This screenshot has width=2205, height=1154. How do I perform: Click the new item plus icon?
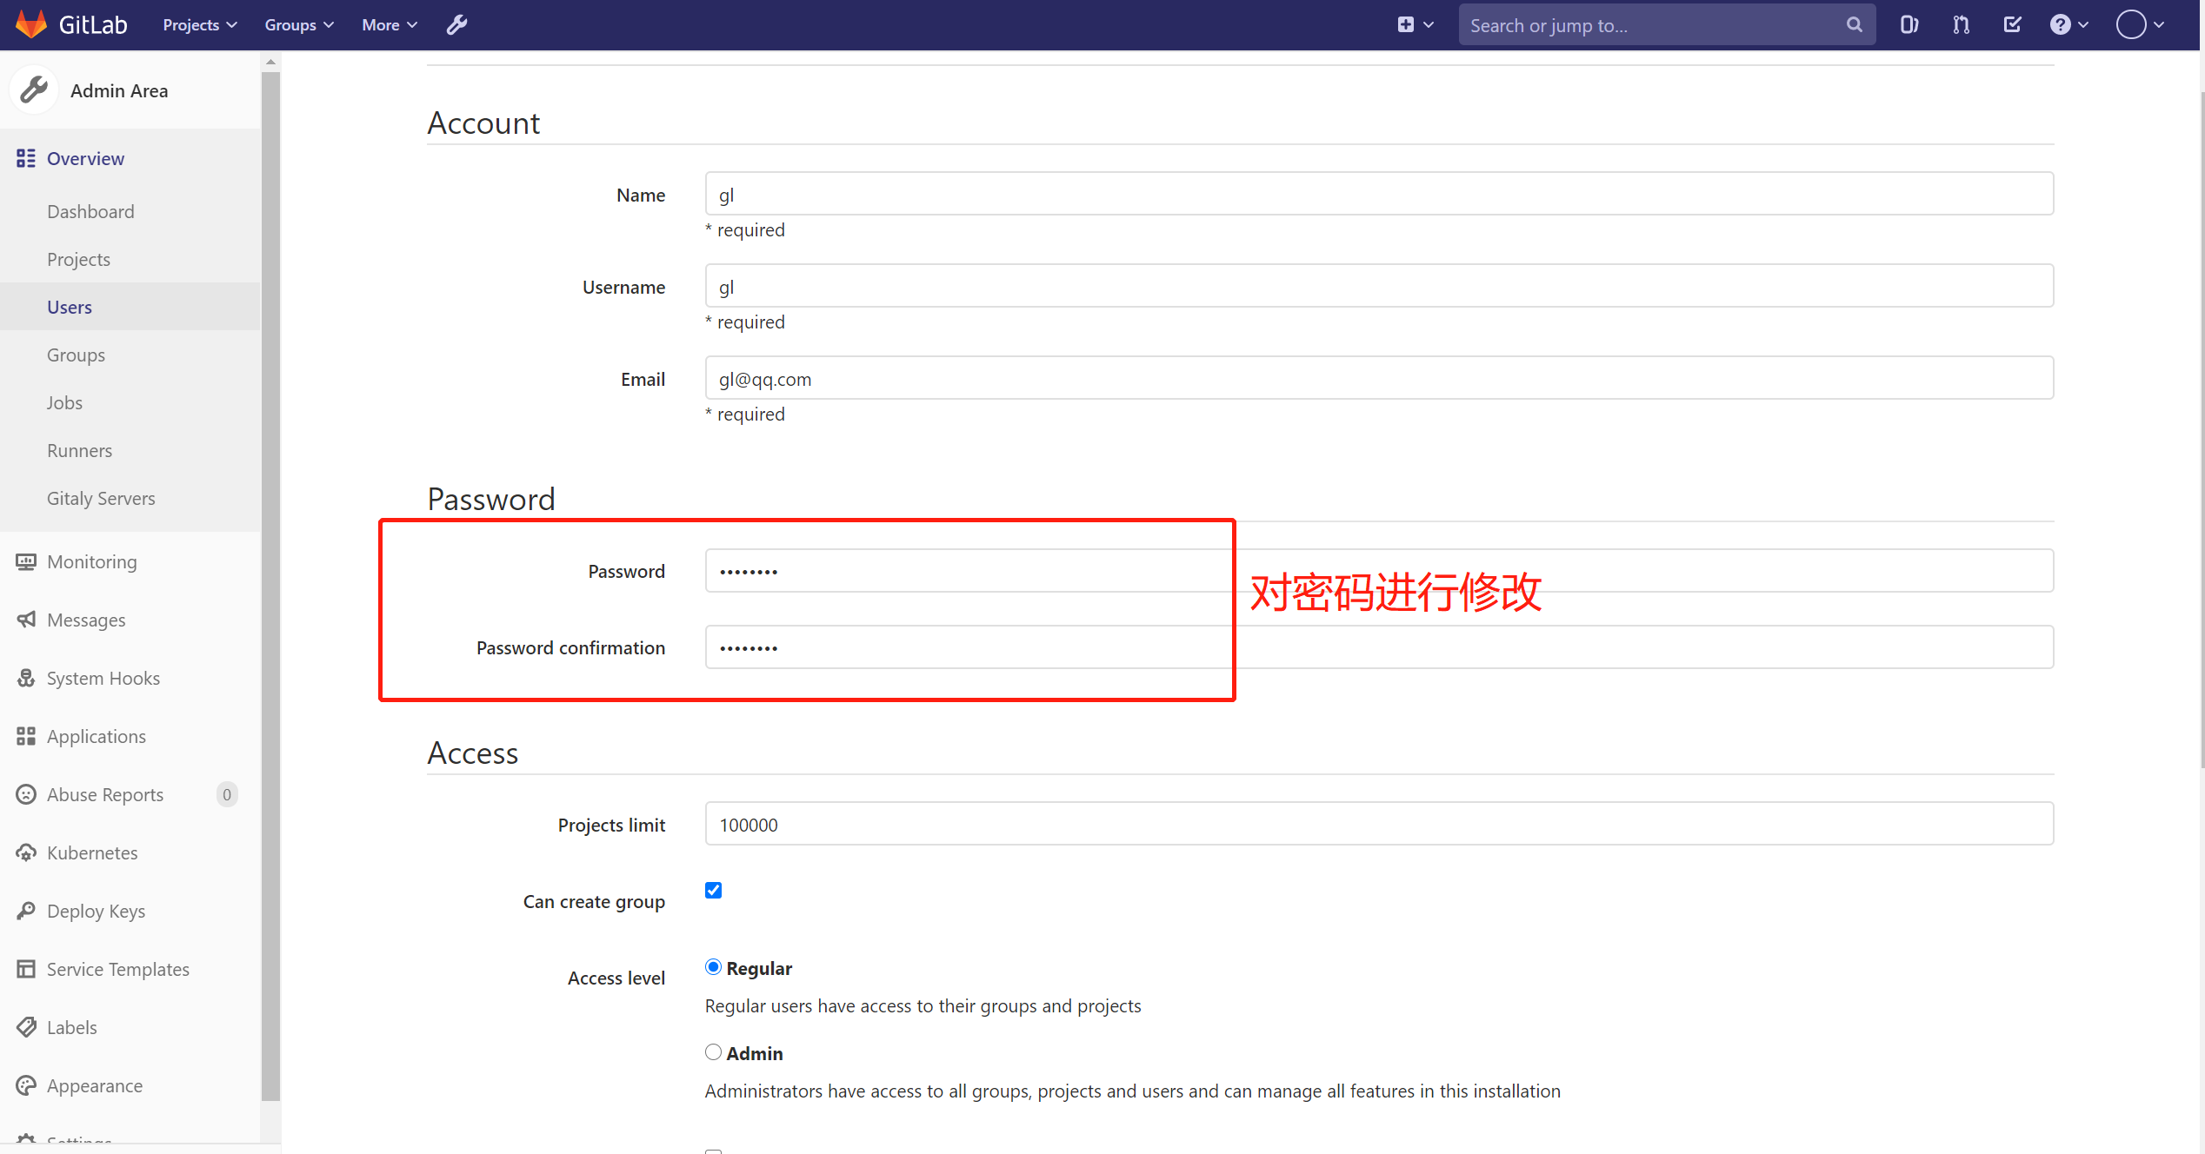(1405, 25)
